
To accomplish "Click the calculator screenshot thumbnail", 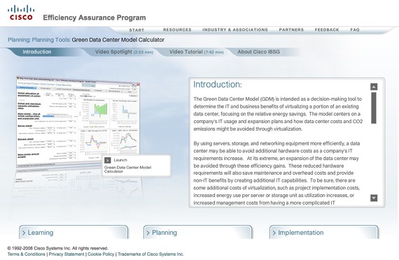I will pos(78,122).
